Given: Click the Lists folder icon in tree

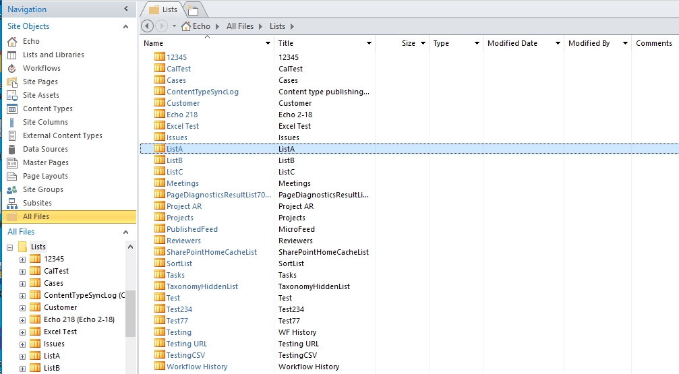Looking at the screenshot, I should (22, 247).
